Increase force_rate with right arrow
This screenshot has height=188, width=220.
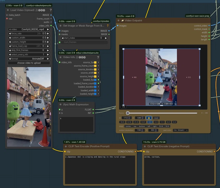[48, 34]
